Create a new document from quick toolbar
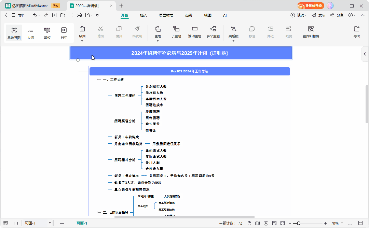The width and height of the screenshot is (369, 228). [x=54, y=15]
